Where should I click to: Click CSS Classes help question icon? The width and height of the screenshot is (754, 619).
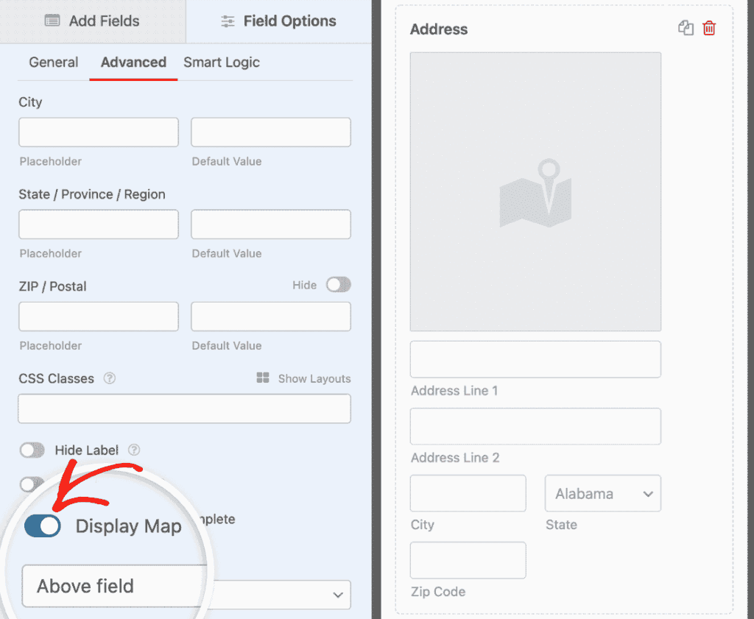109,378
